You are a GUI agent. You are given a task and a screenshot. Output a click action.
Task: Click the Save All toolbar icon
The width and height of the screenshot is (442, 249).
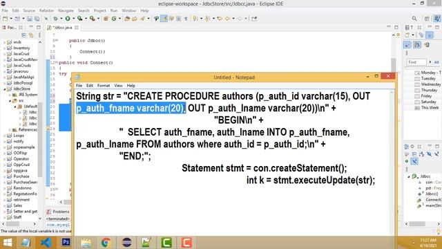(37, 19)
